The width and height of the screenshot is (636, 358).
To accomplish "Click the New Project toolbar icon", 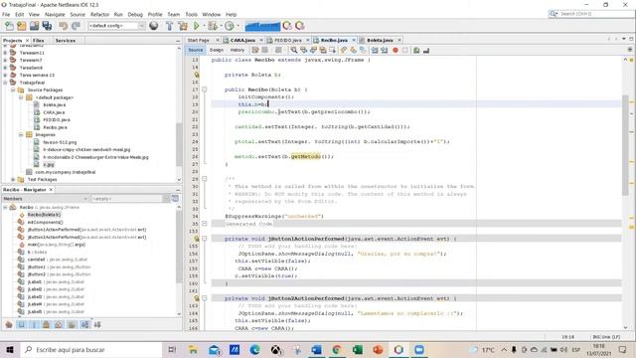I will (x=22, y=26).
